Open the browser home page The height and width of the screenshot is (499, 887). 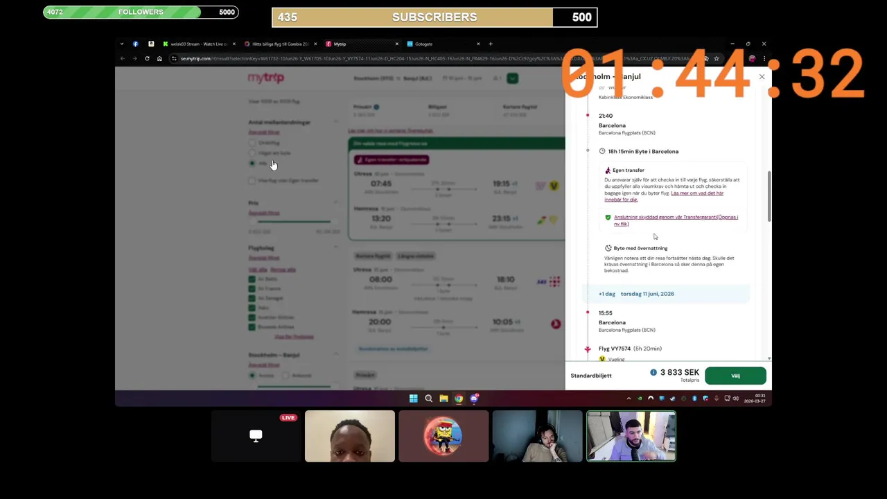[x=159, y=58]
